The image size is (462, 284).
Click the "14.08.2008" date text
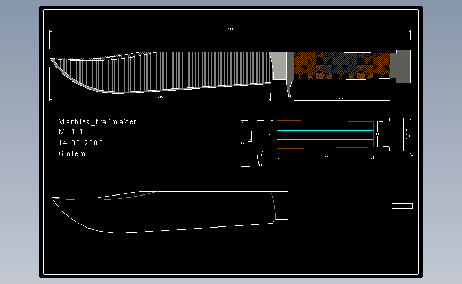pos(81,143)
